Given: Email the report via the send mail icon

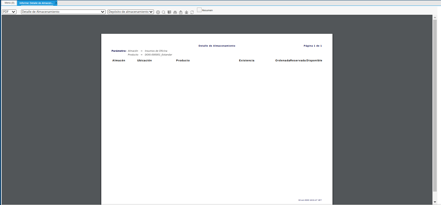Looking at the screenshot, I should click(169, 12).
